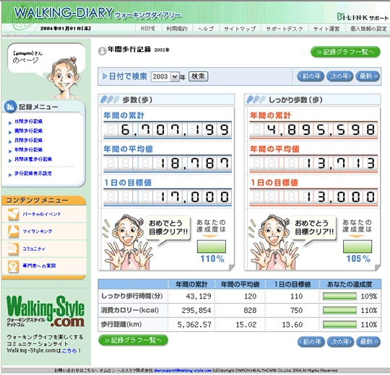Open 月間歩行記録 sidebar link
Screen dimensions: 390x375
[29, 141]
